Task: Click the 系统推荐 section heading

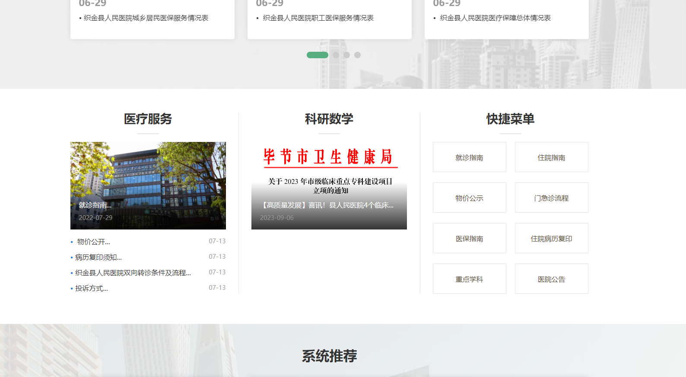Action: 329,356
